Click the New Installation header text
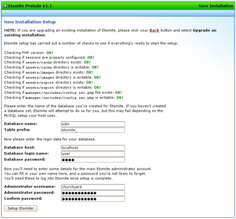The image size is (236, 219). (216, 6)
